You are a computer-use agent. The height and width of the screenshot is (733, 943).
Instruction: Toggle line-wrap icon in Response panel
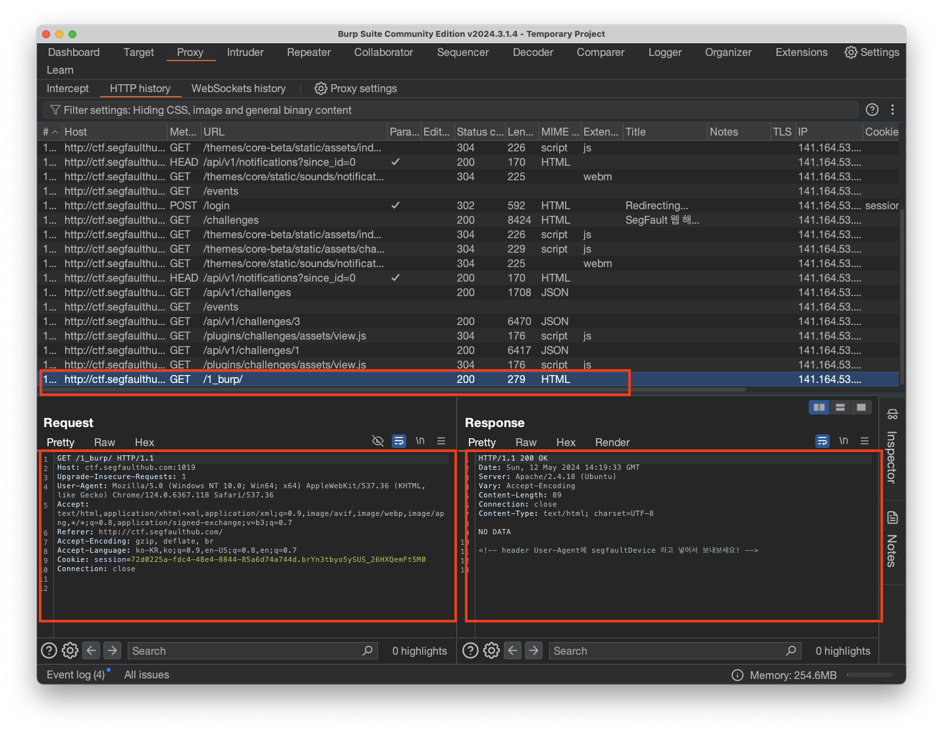point(822,441)
